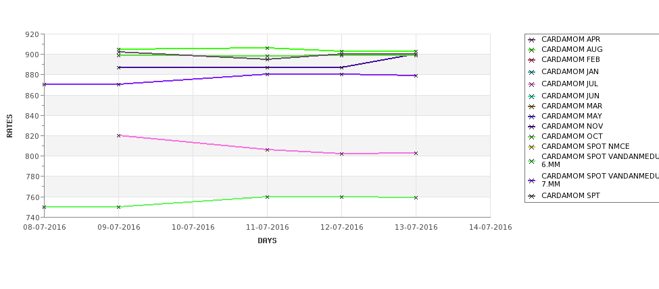659x289 pixels.
Task: Select the CARDAMOM SPT legend label
Action: (x=570, y=195)
